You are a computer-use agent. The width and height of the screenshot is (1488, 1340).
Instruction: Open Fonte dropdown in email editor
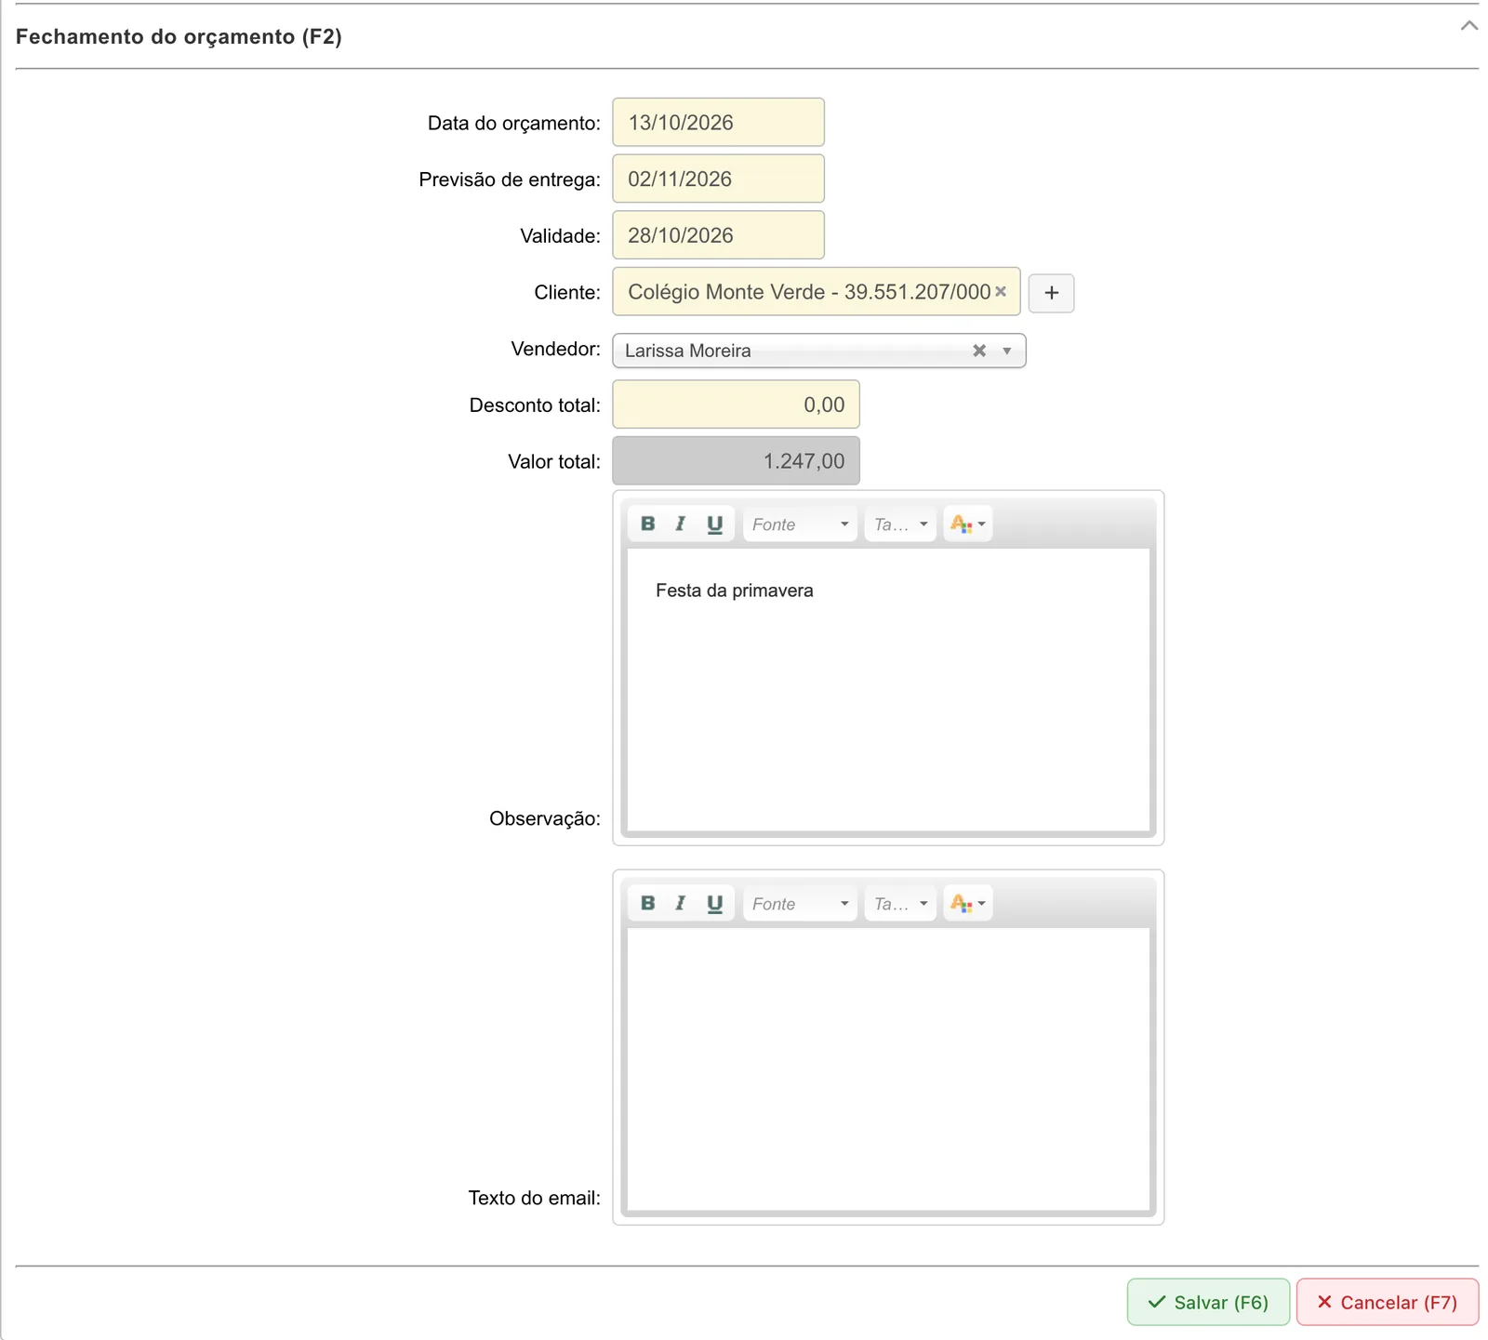pyautogui.click(x=800, y=903)
